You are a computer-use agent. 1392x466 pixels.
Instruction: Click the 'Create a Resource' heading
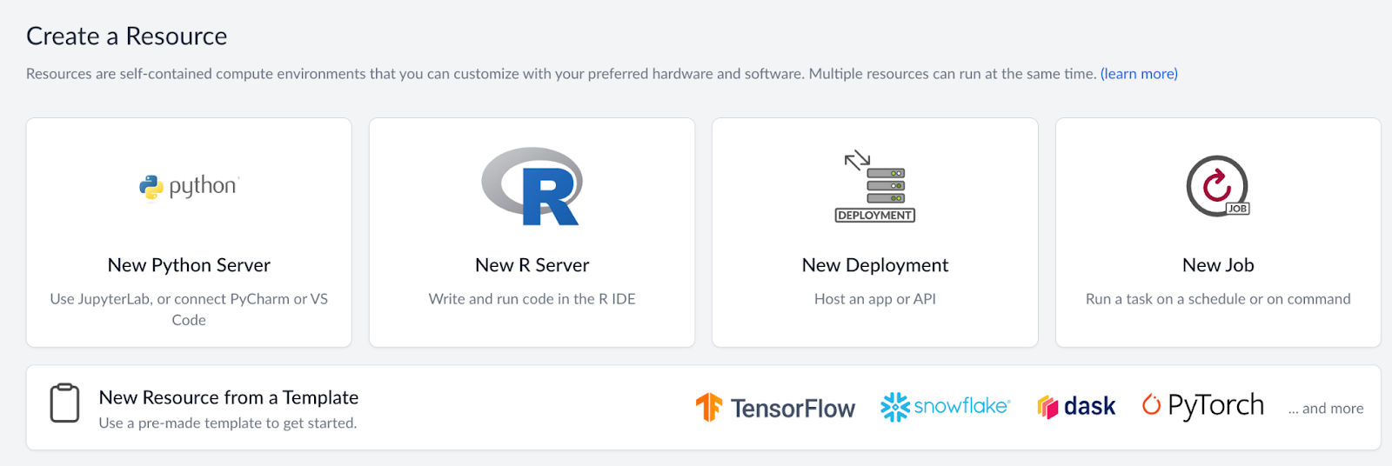point(127,36)
